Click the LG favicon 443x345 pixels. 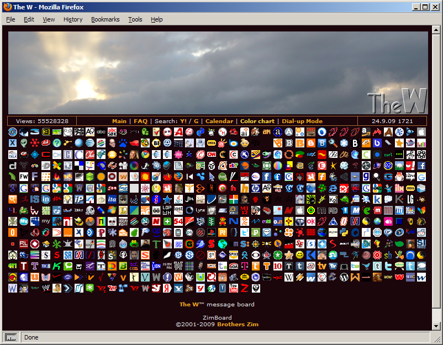pos(410,199)
